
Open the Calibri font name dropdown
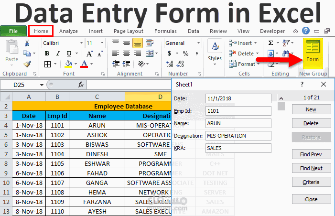[x=81, y=43]
